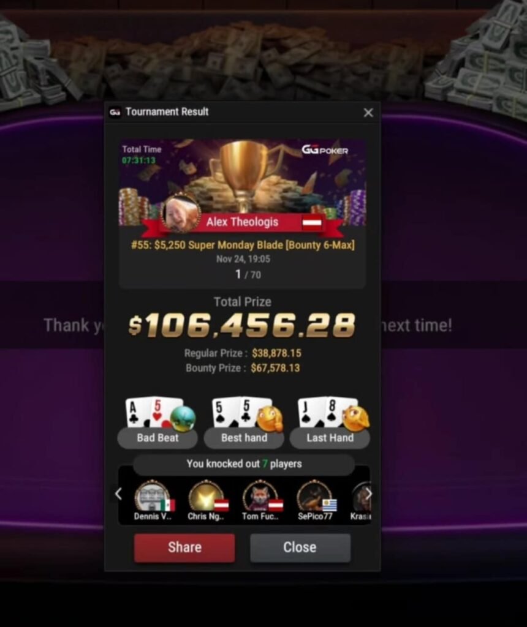
Task: Show the previous knocked out players
Action: click(118, 494)
